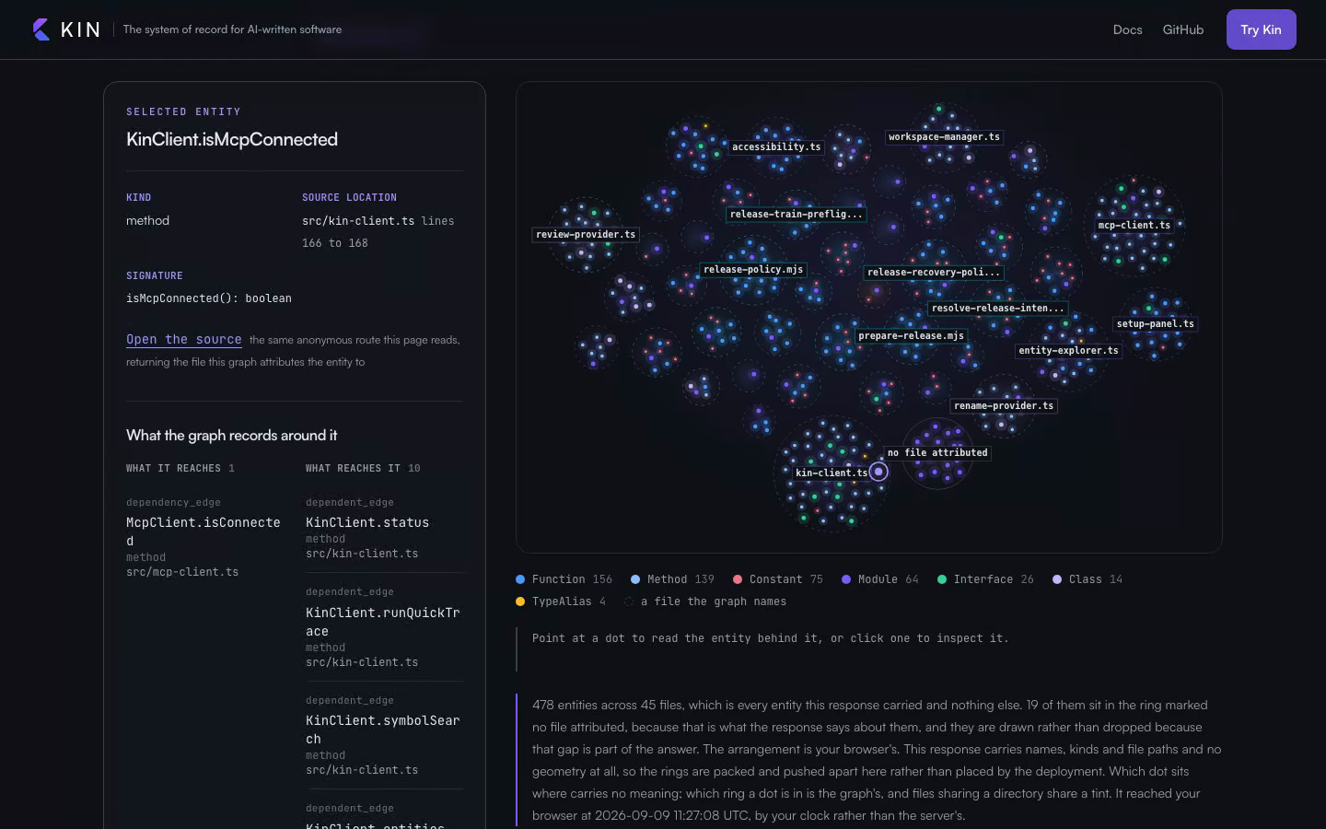This screenshot has width=1326, height=829.
Task: Click the WHAT REACHES IT header
Action: pyautogui.click(x=363, y=468)
